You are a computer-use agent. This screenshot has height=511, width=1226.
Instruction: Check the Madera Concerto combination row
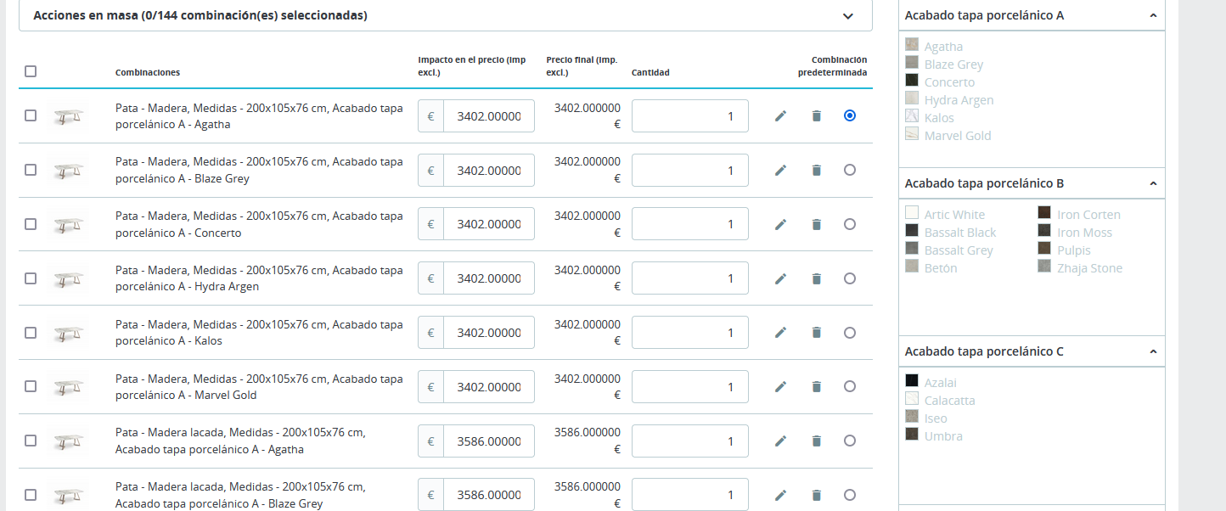click(31, 224)
